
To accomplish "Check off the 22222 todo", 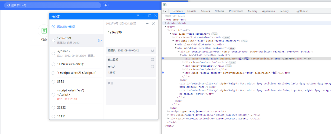I will pos(54,108).
